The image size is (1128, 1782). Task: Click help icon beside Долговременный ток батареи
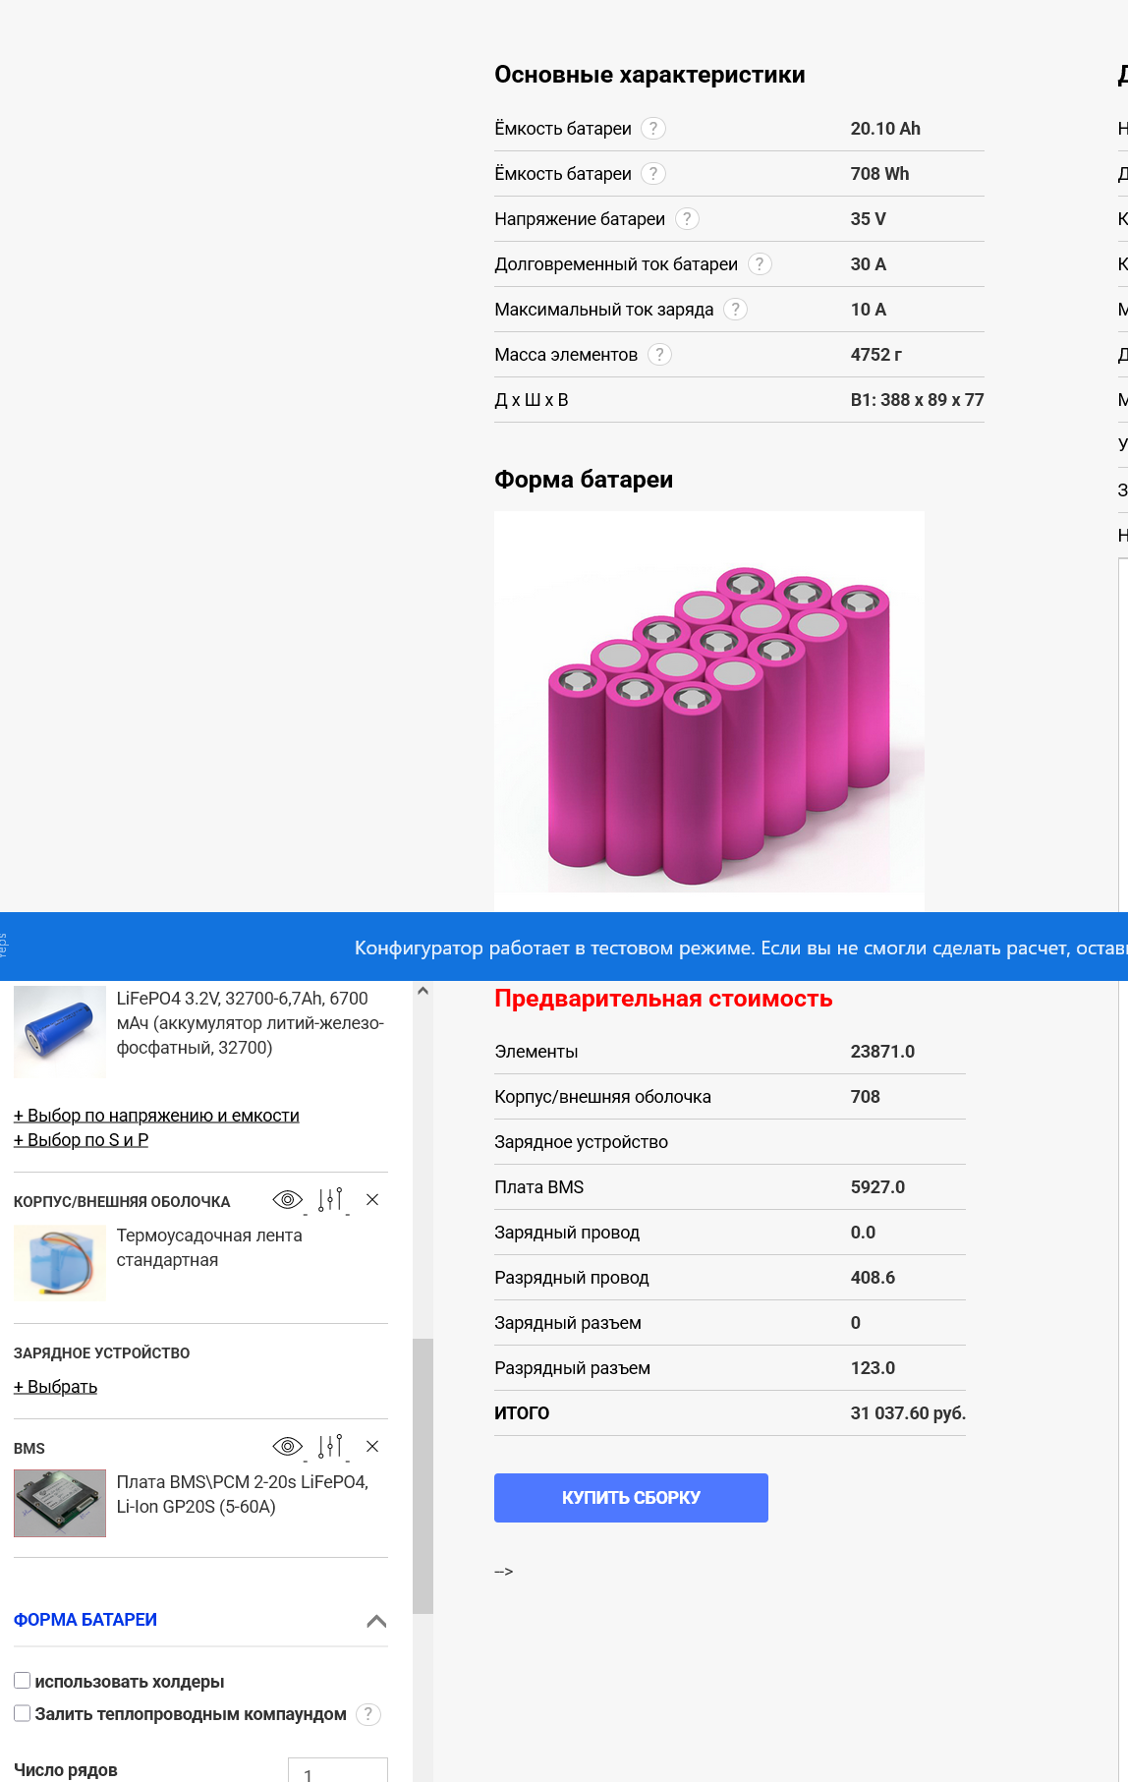pos(760,264)
